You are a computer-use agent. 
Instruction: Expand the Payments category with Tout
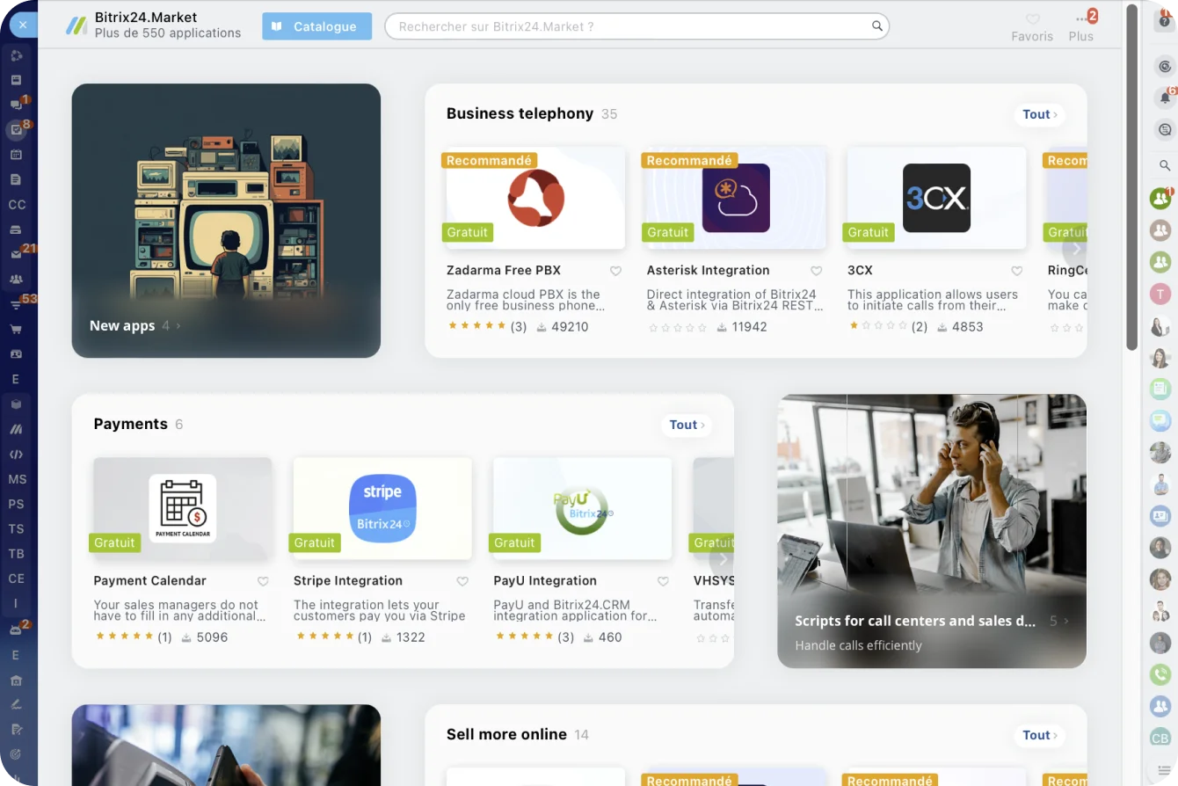tap(686, 425)
